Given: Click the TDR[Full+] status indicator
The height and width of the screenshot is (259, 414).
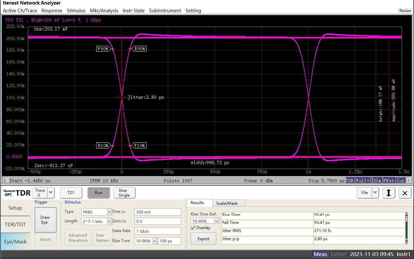Looking at the screenshot, I should 358,181.
